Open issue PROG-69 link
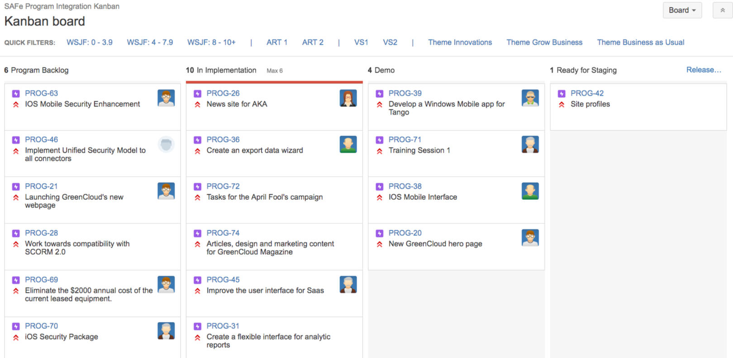The height and width of the screenshot is (358, 733). [x=41, y=280]
